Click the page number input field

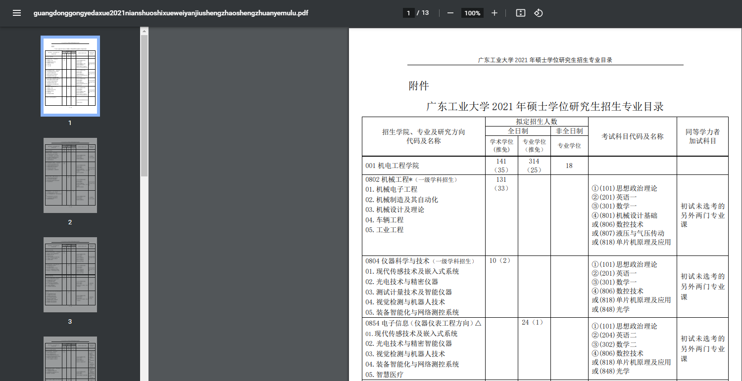pyautogui.click(x=408, y=13)
